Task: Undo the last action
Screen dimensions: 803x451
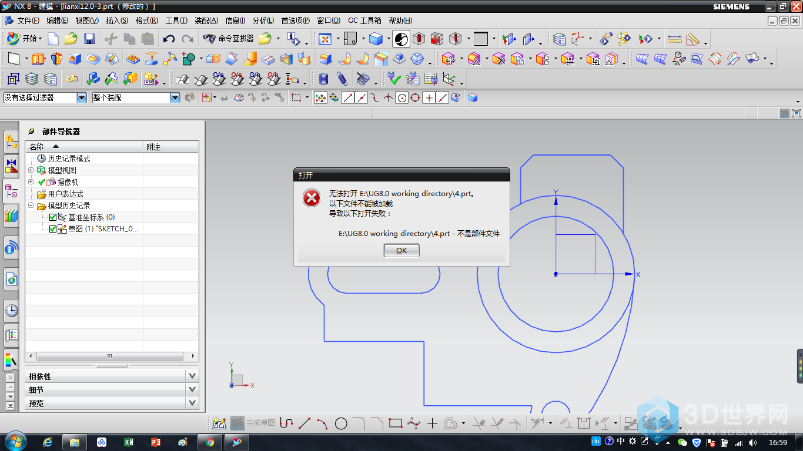Action: coord(169,39)
